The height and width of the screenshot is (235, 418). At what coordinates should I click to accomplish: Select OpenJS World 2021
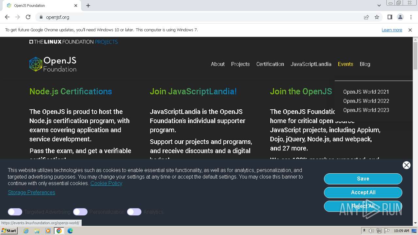pos(366,92)
